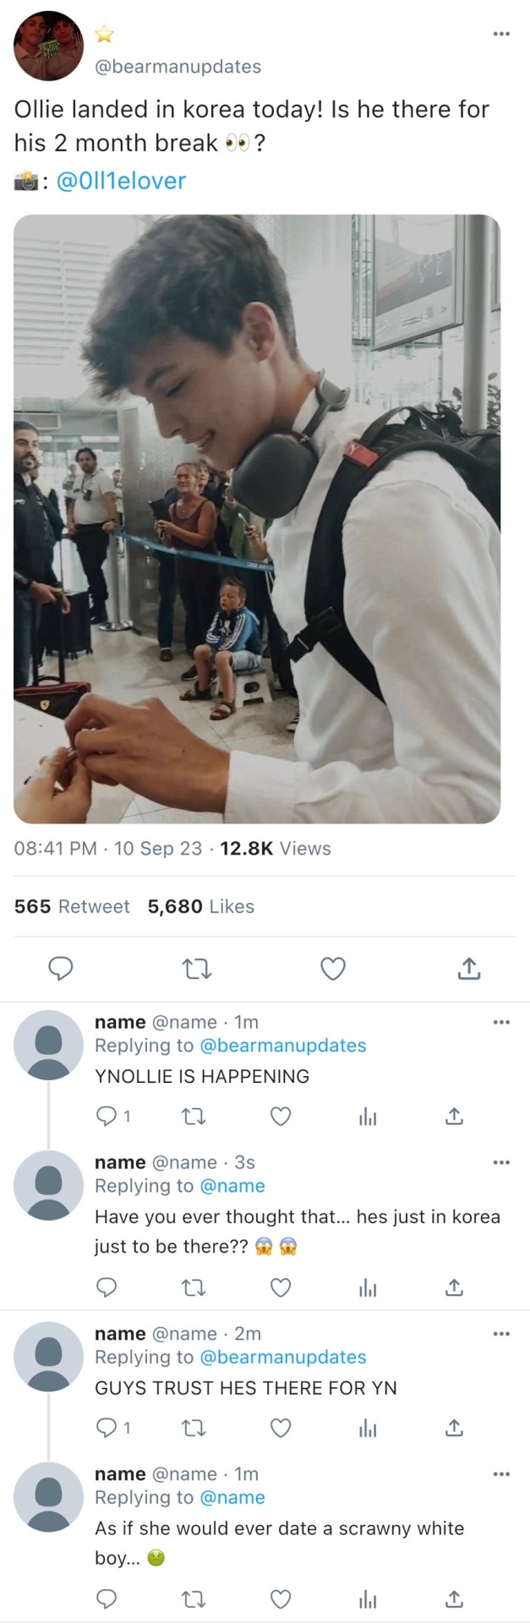Reply to the 'scrawny white boy' comment
Viewport: 530px width, 1623px height.
pos(107,1598)
